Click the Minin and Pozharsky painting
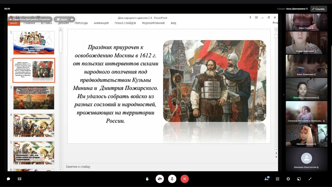Screen dimensions: 332x187 pos(215,81)
